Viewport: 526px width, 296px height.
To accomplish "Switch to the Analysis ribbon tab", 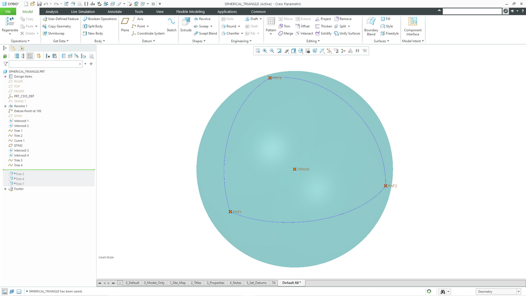I will pyautogui.click(x=52, y=12).
